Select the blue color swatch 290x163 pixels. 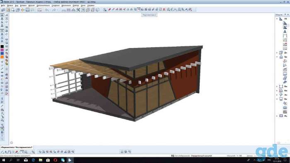point(2,53)
